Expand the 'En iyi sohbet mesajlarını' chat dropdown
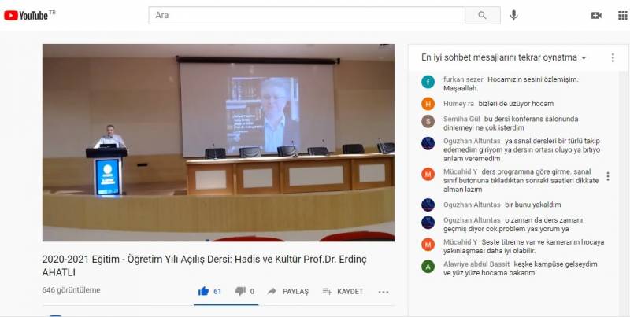Viewport: 630px width, 317px height. (584, 58)
